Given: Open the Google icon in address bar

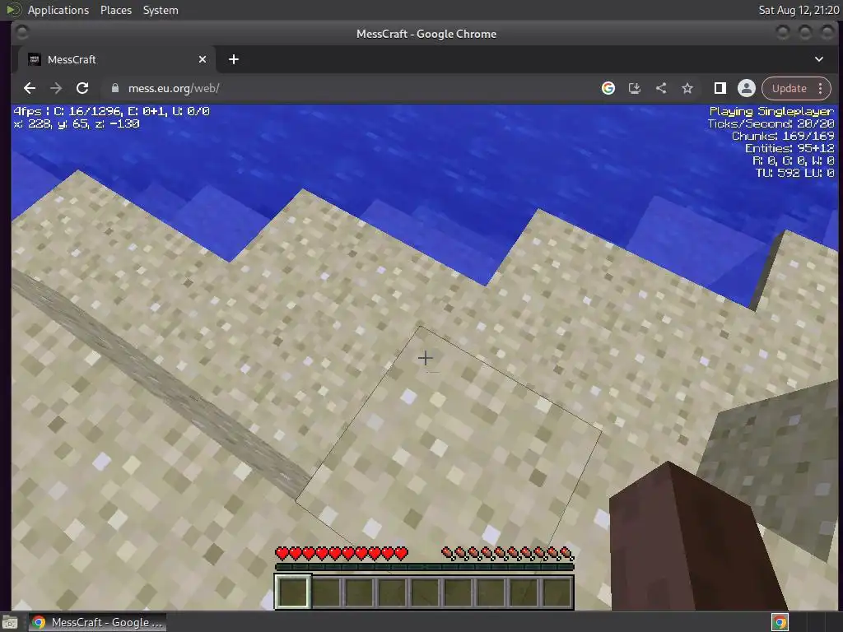Looking at the screenshot, I should click(x=608, y=88).
